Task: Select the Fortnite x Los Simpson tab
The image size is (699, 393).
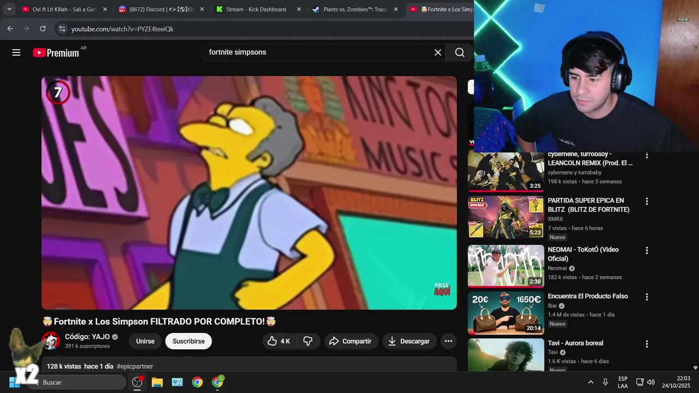Action: tap(442, 9)
